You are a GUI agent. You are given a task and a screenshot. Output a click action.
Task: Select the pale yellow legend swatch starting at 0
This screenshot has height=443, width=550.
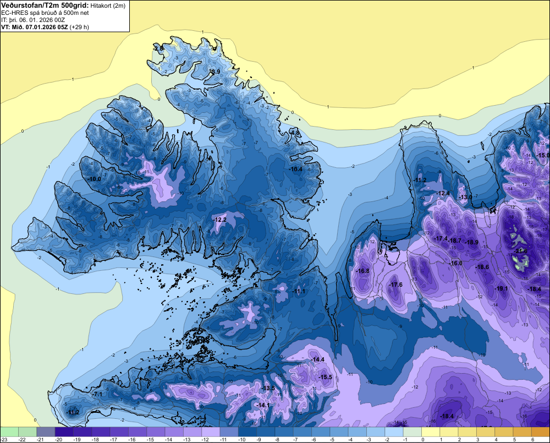431,431
